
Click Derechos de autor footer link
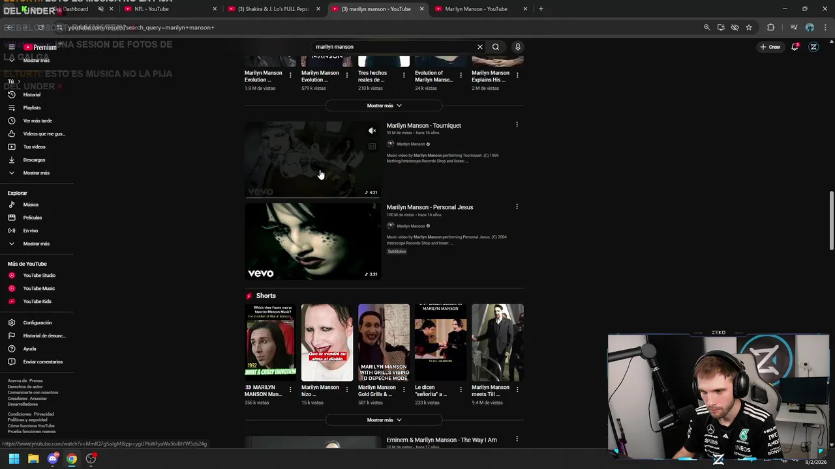[25, 387]
